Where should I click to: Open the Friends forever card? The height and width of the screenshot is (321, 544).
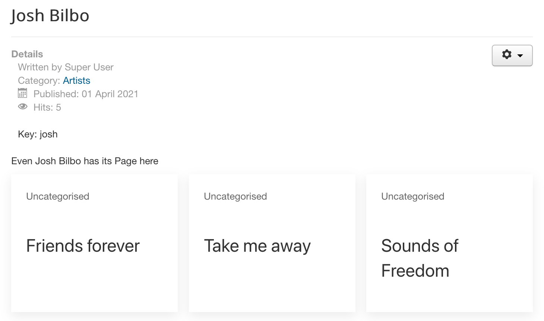pyautogui.click(x=94, y=243)
